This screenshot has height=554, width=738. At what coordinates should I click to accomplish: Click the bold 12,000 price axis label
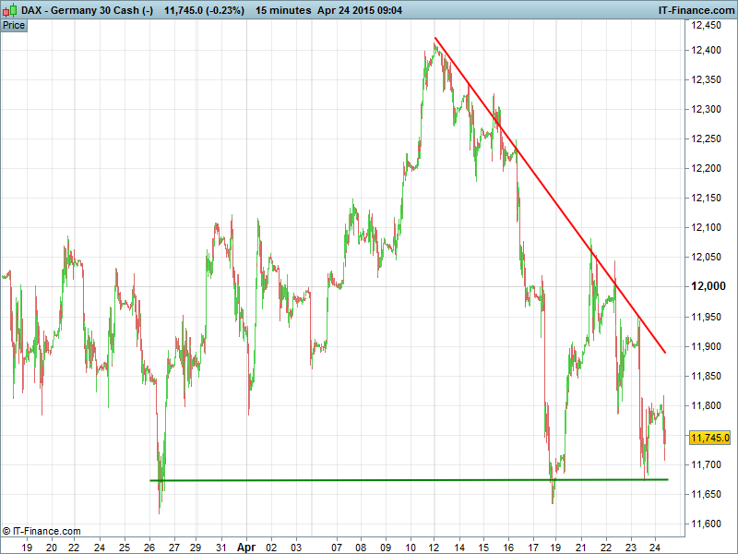710,287
